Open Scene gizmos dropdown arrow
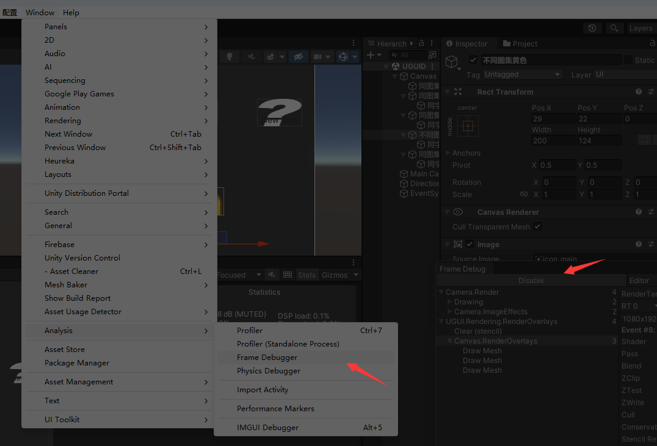Image resolution: width=657 pixels, height=446 pixels. 355,57
